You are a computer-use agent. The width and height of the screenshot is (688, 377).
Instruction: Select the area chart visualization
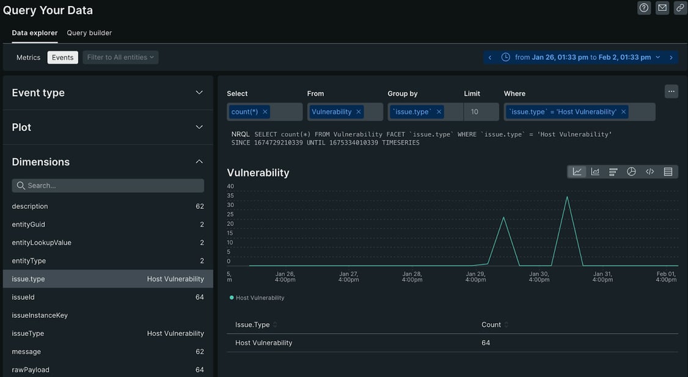[x=595, y=171]
